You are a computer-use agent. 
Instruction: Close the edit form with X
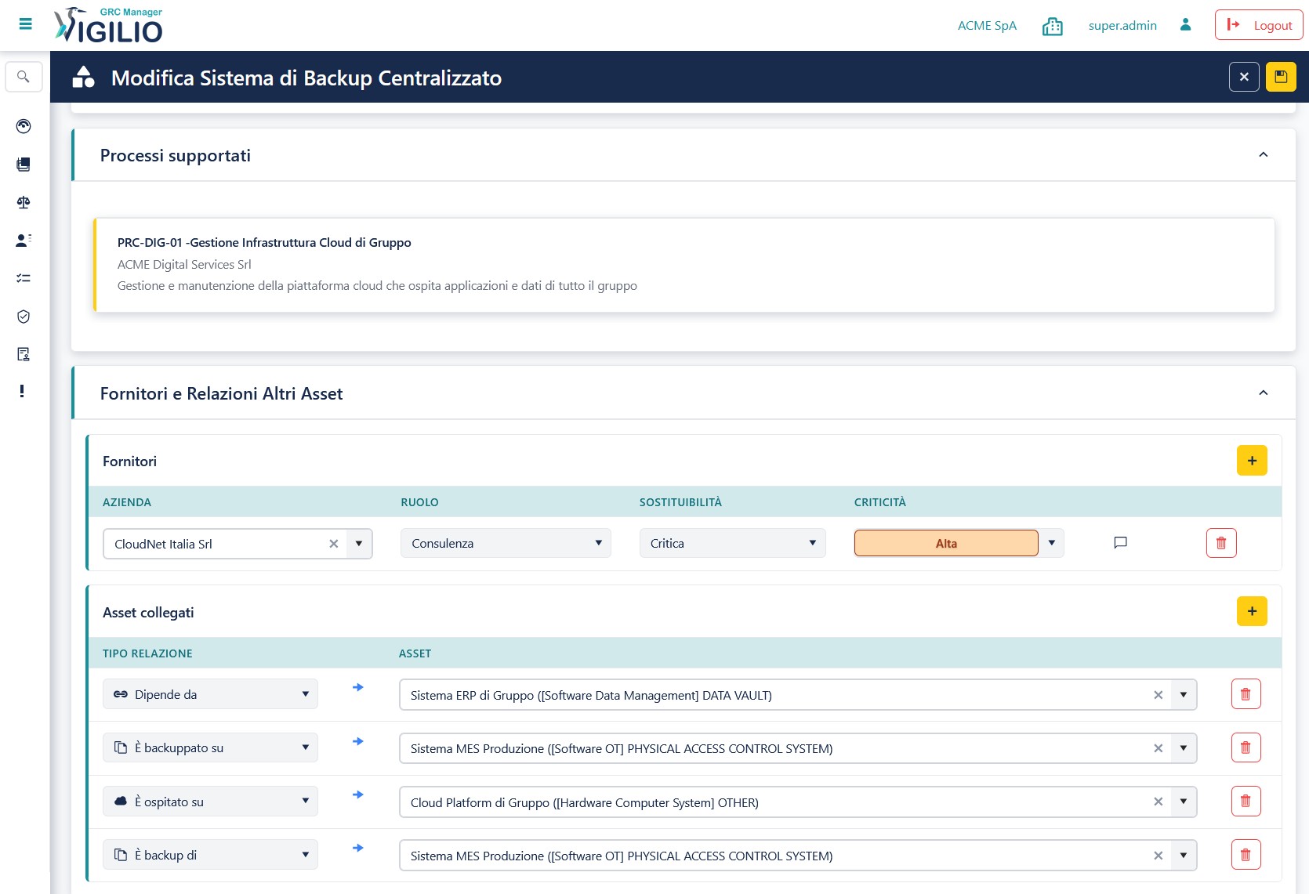(1244, 77)
